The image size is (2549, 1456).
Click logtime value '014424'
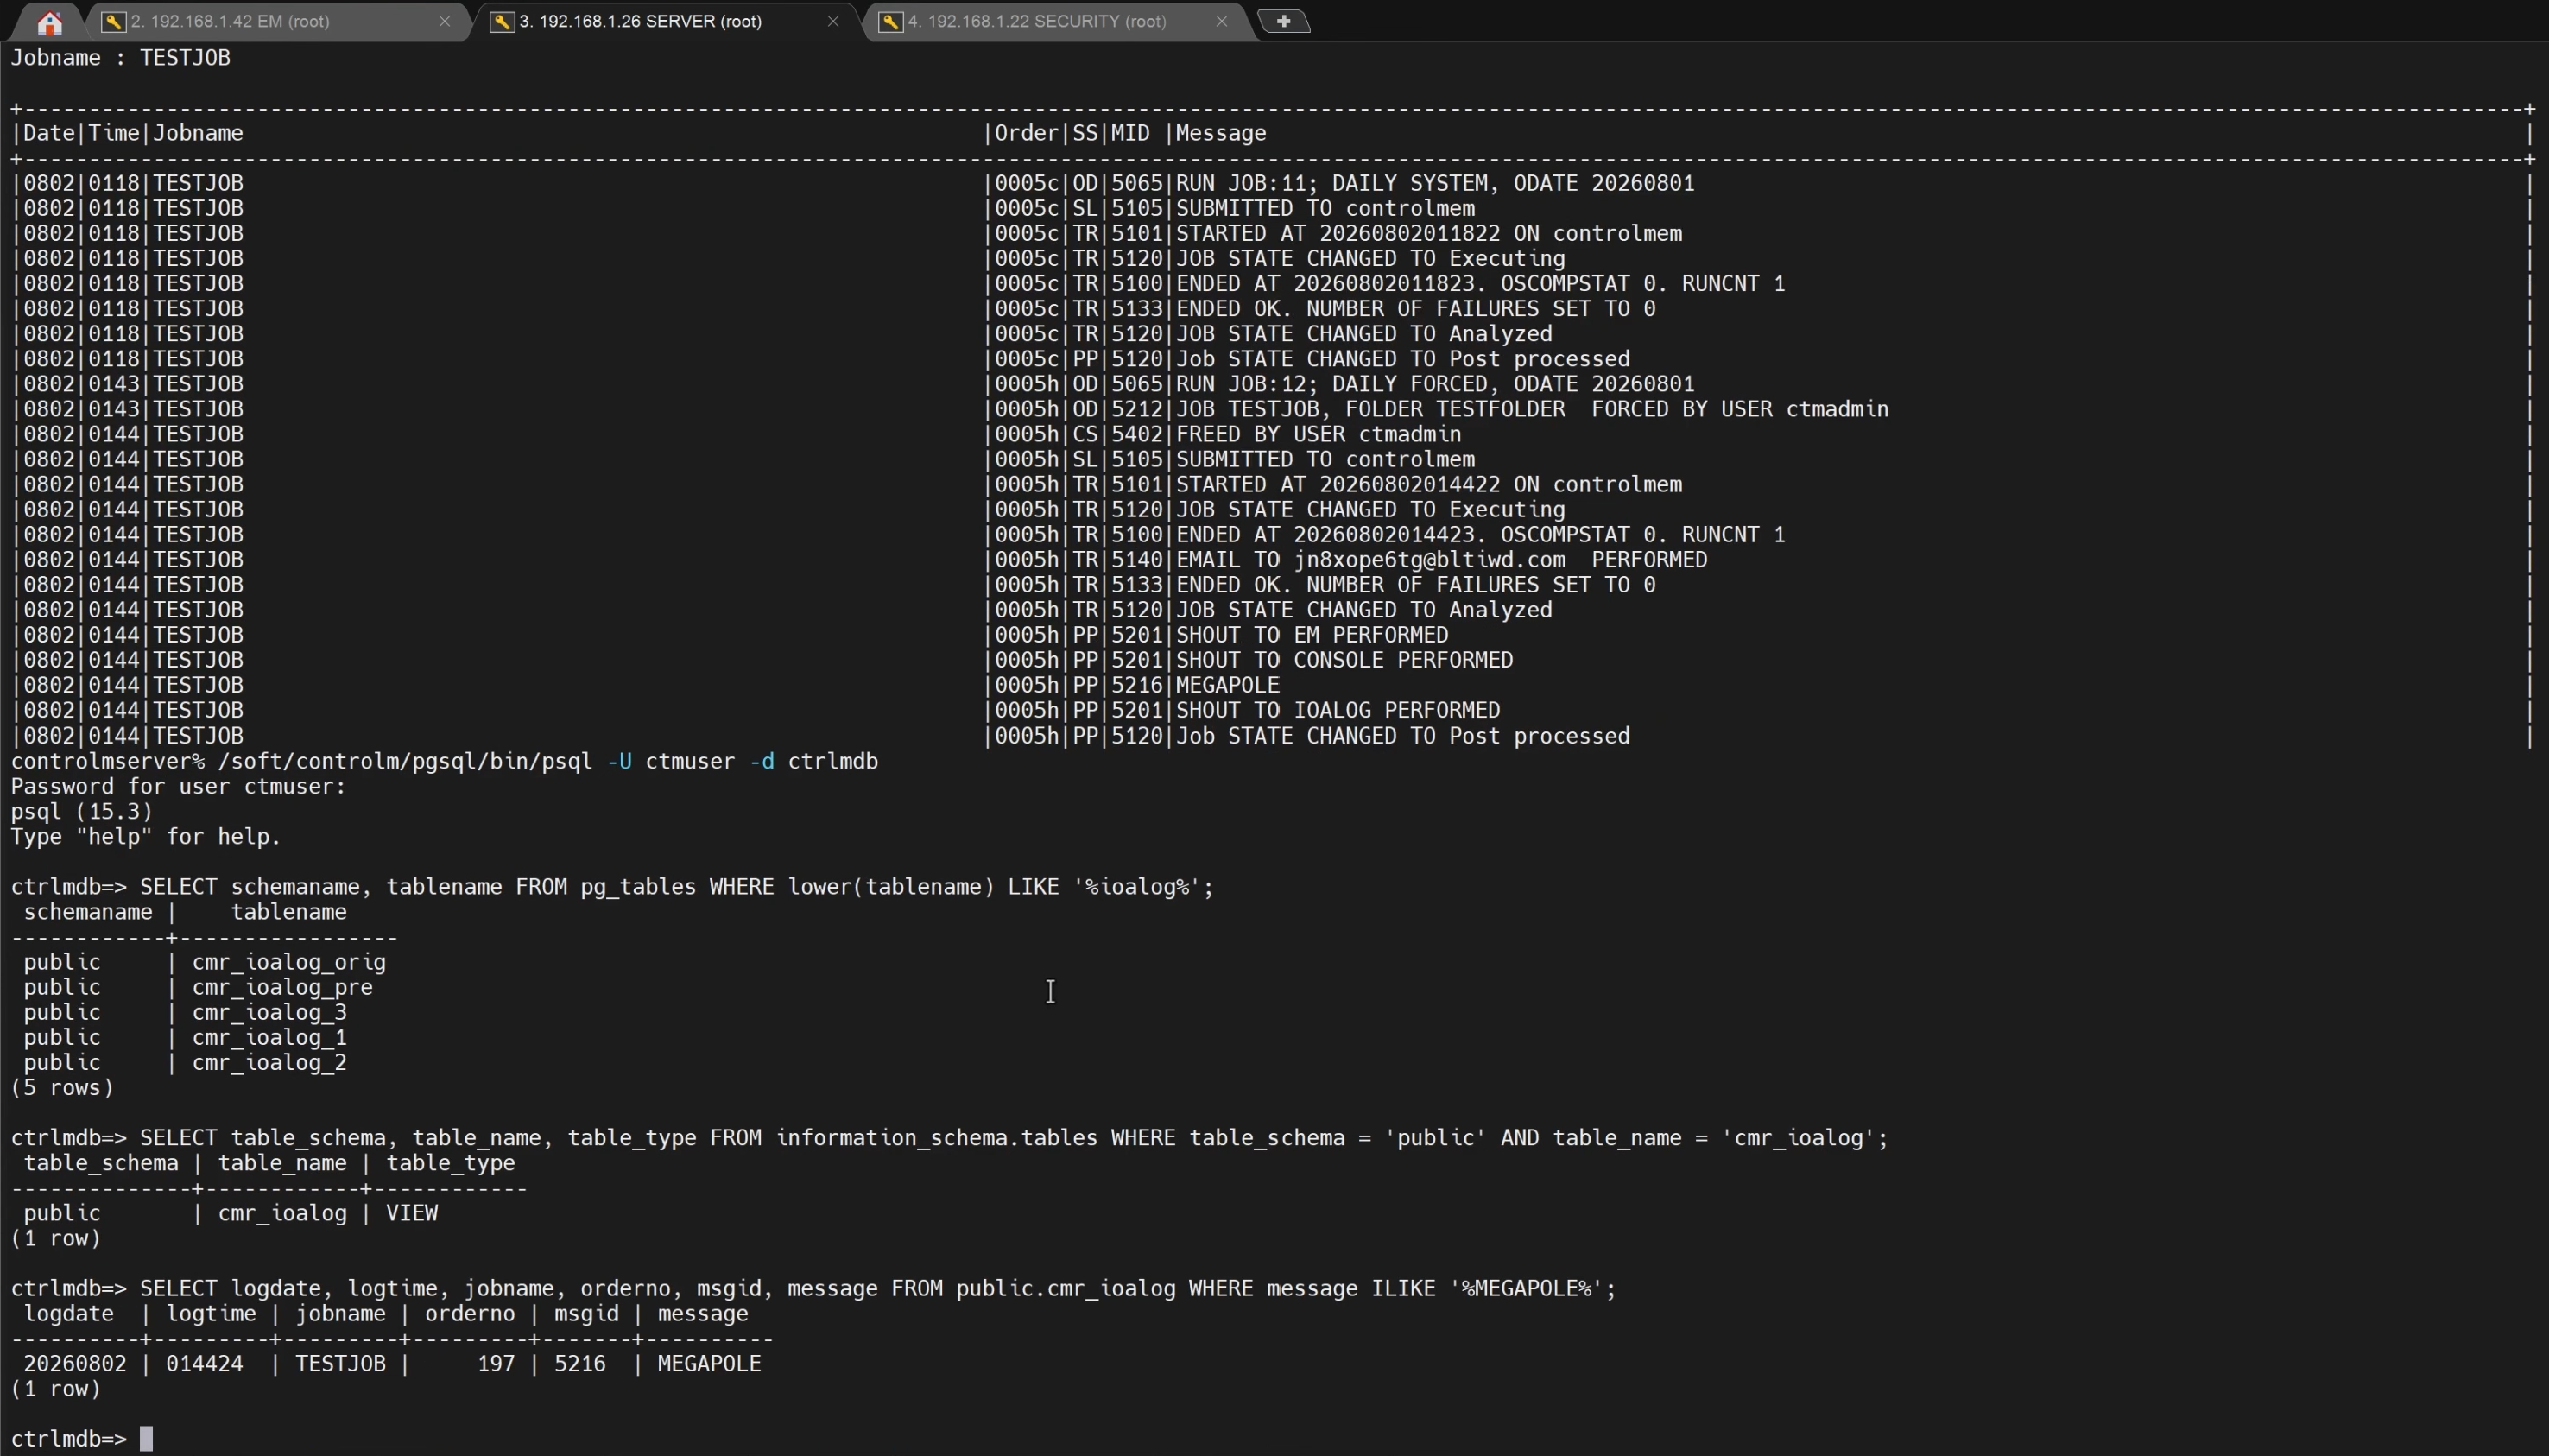(x=205, y=1364)
